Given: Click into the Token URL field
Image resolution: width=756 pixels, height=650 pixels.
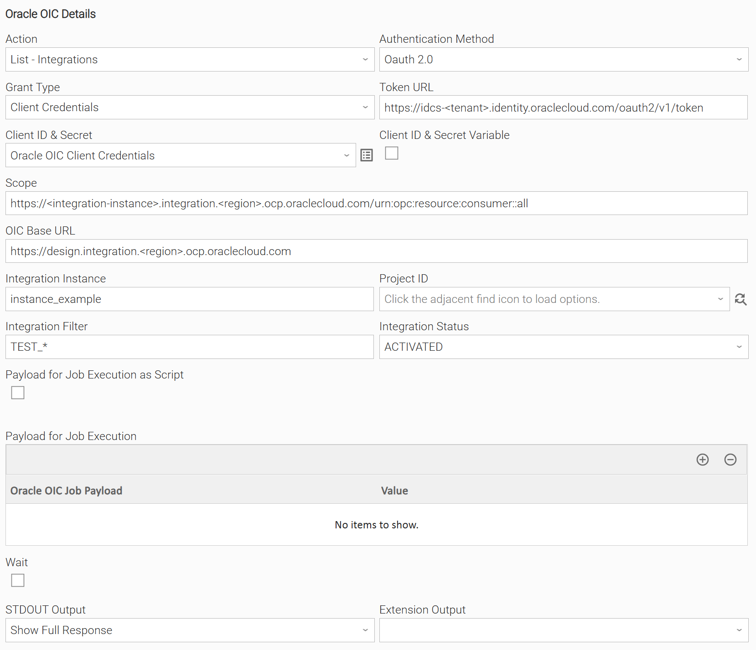Looking at the screenshot, I should coord(564,107).
